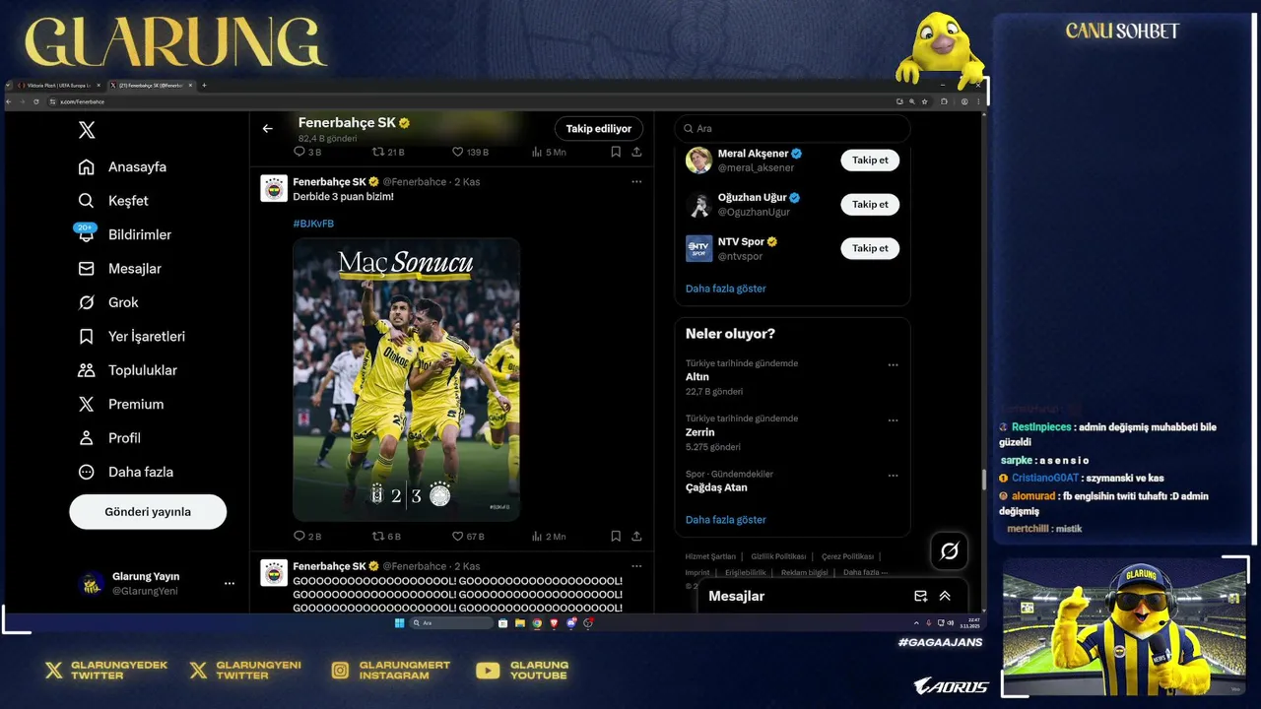This screenshot has width=1261, height=709.
Task: Open a new browser tab
Action: (204, 86)
